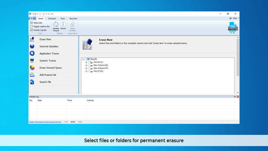Check the Win 32 (G:) checkbox
Screen dimensions: 268x151
89,71
